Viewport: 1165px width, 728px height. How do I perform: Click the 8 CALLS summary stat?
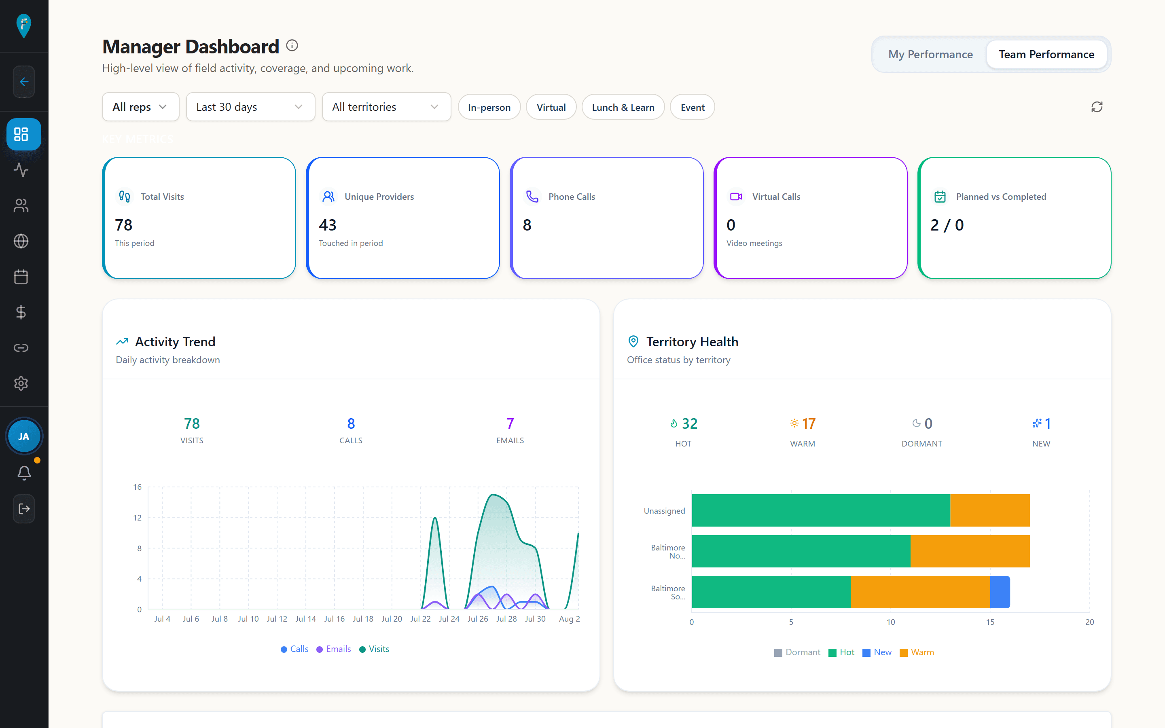click(x=351, y=430)
